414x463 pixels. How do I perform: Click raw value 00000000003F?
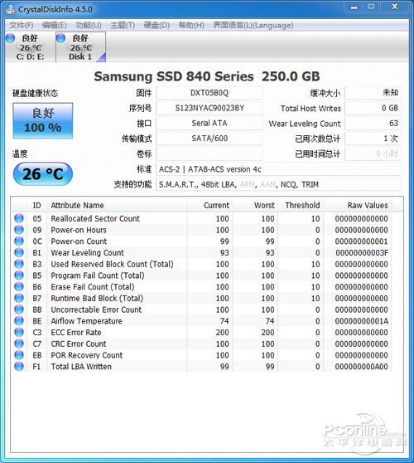pyautogui.click(x=362, y=253)
